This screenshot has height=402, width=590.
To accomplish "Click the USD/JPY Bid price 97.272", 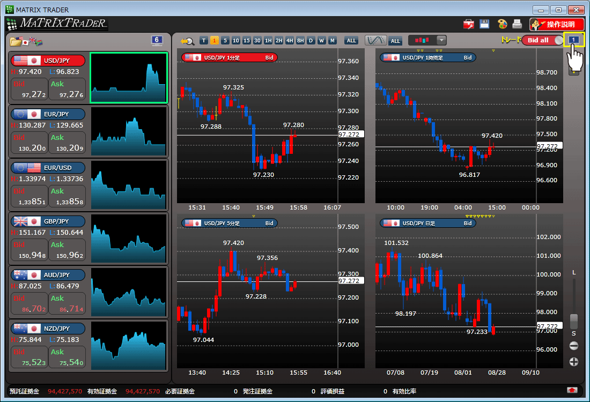I will click(29, 89).
